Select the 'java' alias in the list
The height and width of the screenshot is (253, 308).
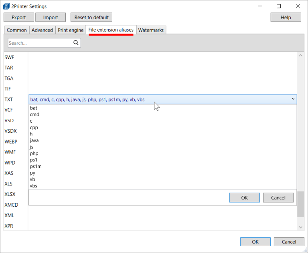tap(34, 141)
